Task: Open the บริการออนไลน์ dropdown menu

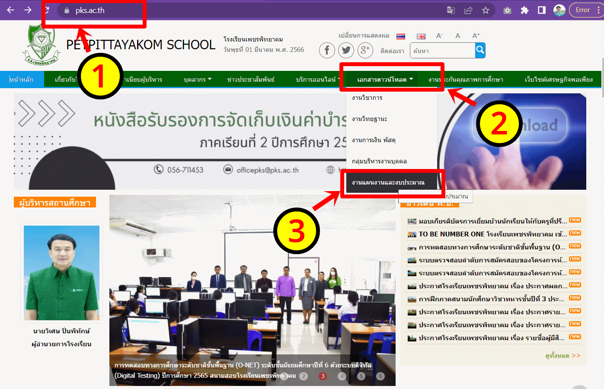Action: point(317,80)
